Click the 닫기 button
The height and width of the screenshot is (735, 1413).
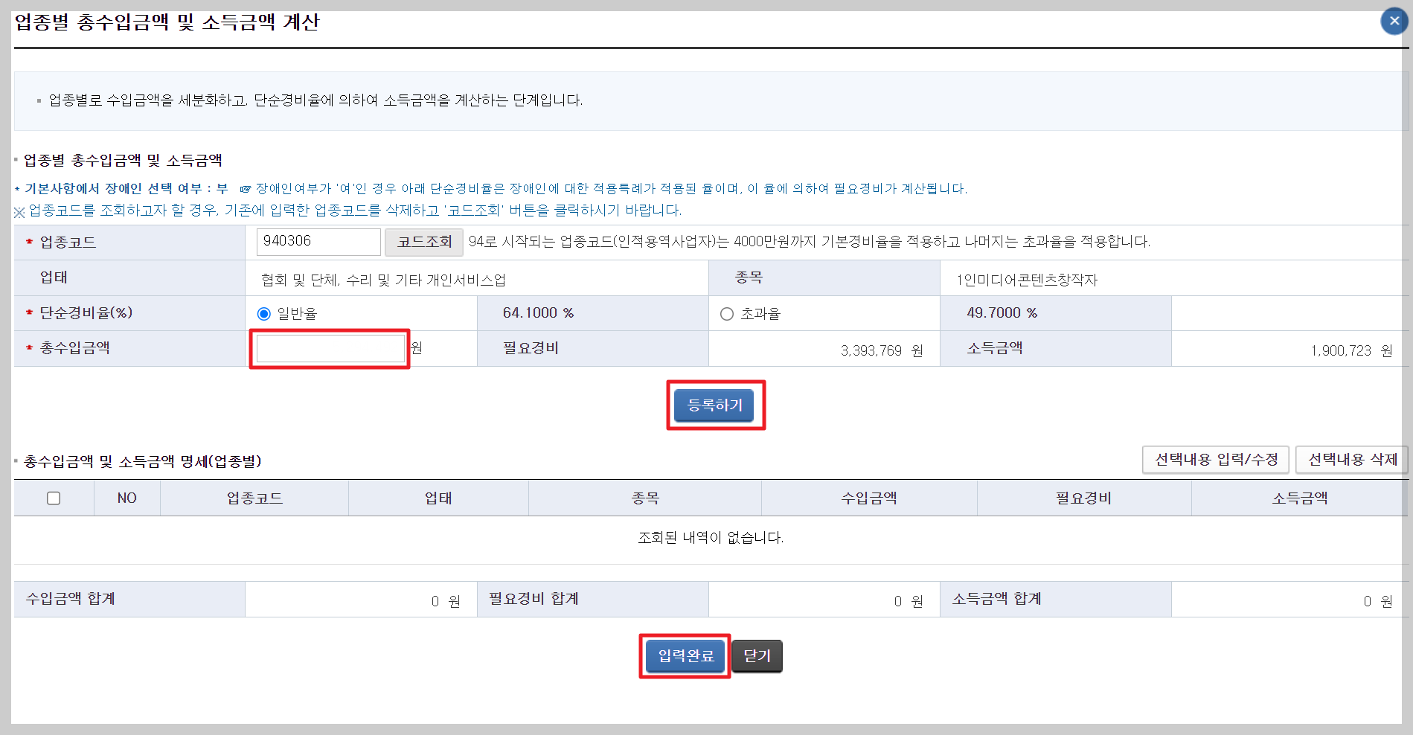pyautogui.click(x=757, y=656)
